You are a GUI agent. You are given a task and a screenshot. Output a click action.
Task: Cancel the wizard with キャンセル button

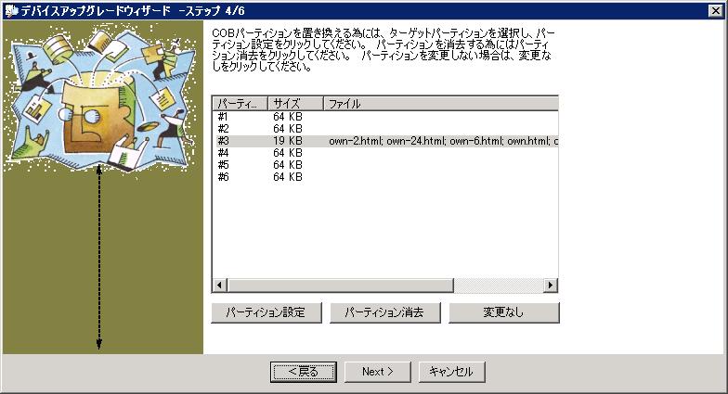click(x=451, y=372)
